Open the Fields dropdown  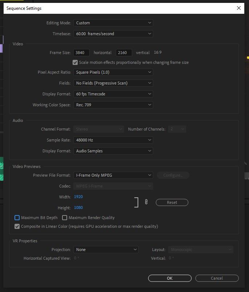click(x=113, y=83)
